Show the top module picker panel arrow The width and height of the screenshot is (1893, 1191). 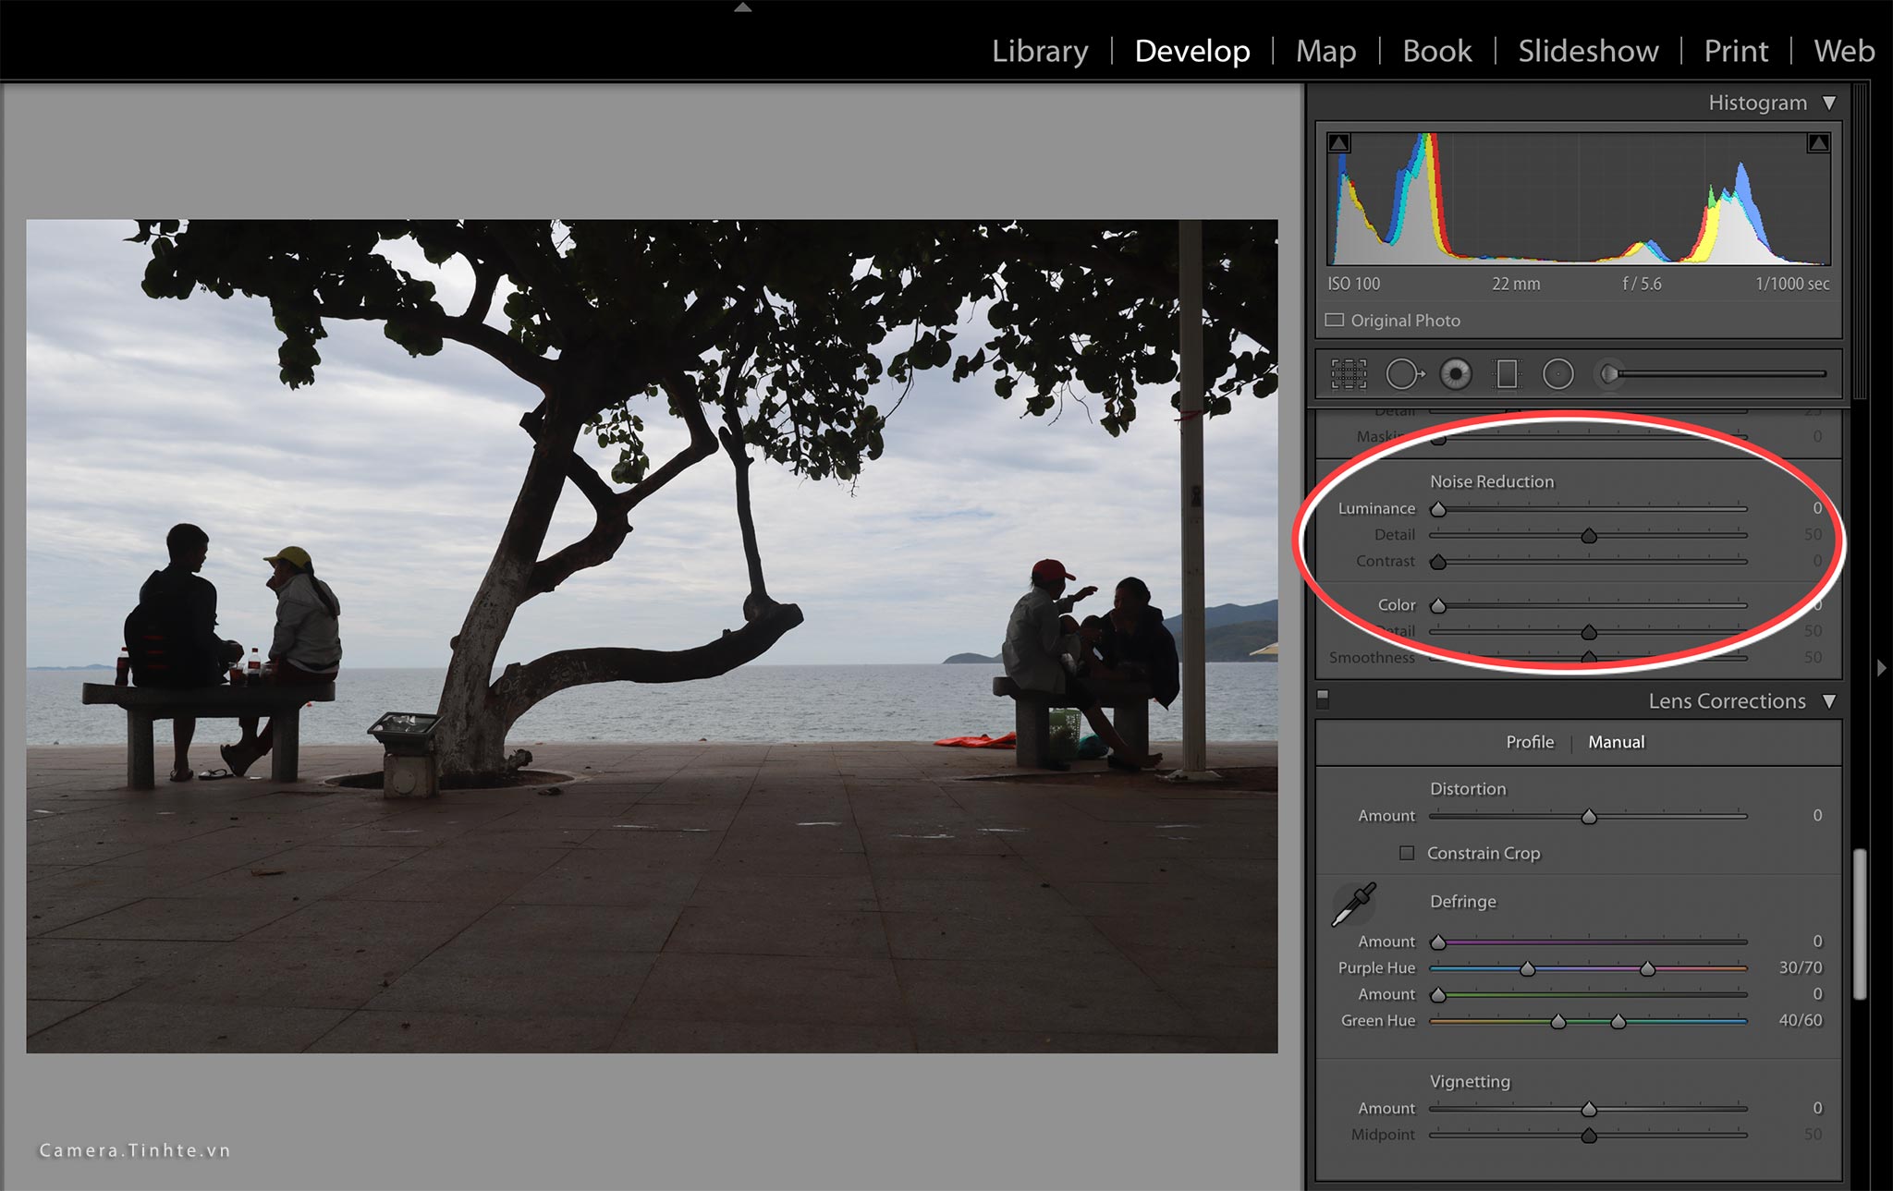pyautogui.click(x=742, y=7)
